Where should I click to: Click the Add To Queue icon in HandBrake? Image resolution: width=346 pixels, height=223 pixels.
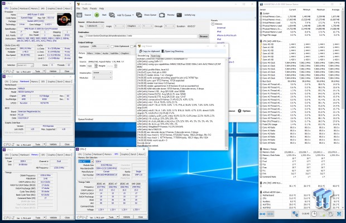click(112, 15)
